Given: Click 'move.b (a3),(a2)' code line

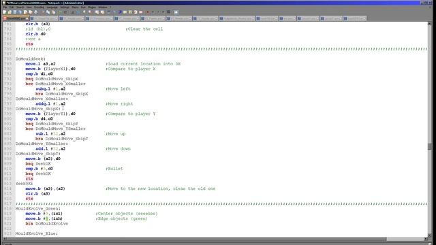Looking at the screenshot, I should tap(45, 189).
